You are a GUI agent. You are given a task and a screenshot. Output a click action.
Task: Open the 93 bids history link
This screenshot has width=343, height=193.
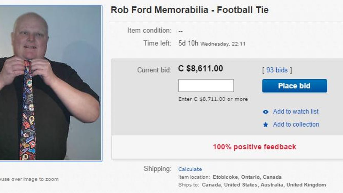pyautogui.click(x=277, y=70)
